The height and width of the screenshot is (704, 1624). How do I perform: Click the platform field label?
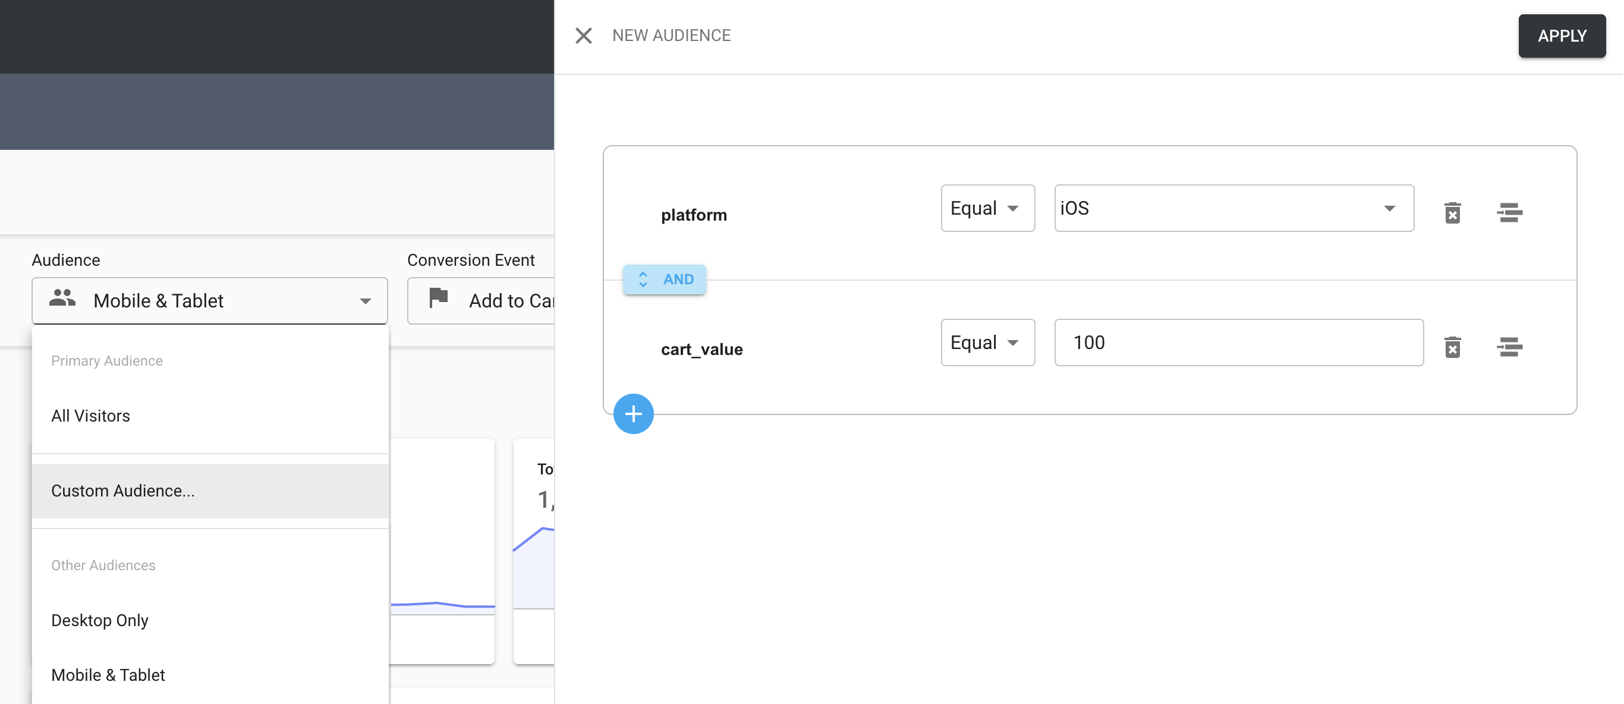click(694, 215)
